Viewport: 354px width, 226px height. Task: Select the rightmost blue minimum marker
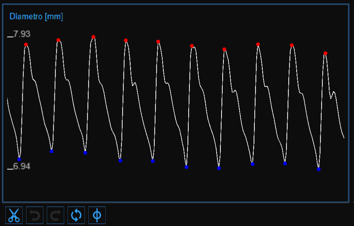pos(319,169)
